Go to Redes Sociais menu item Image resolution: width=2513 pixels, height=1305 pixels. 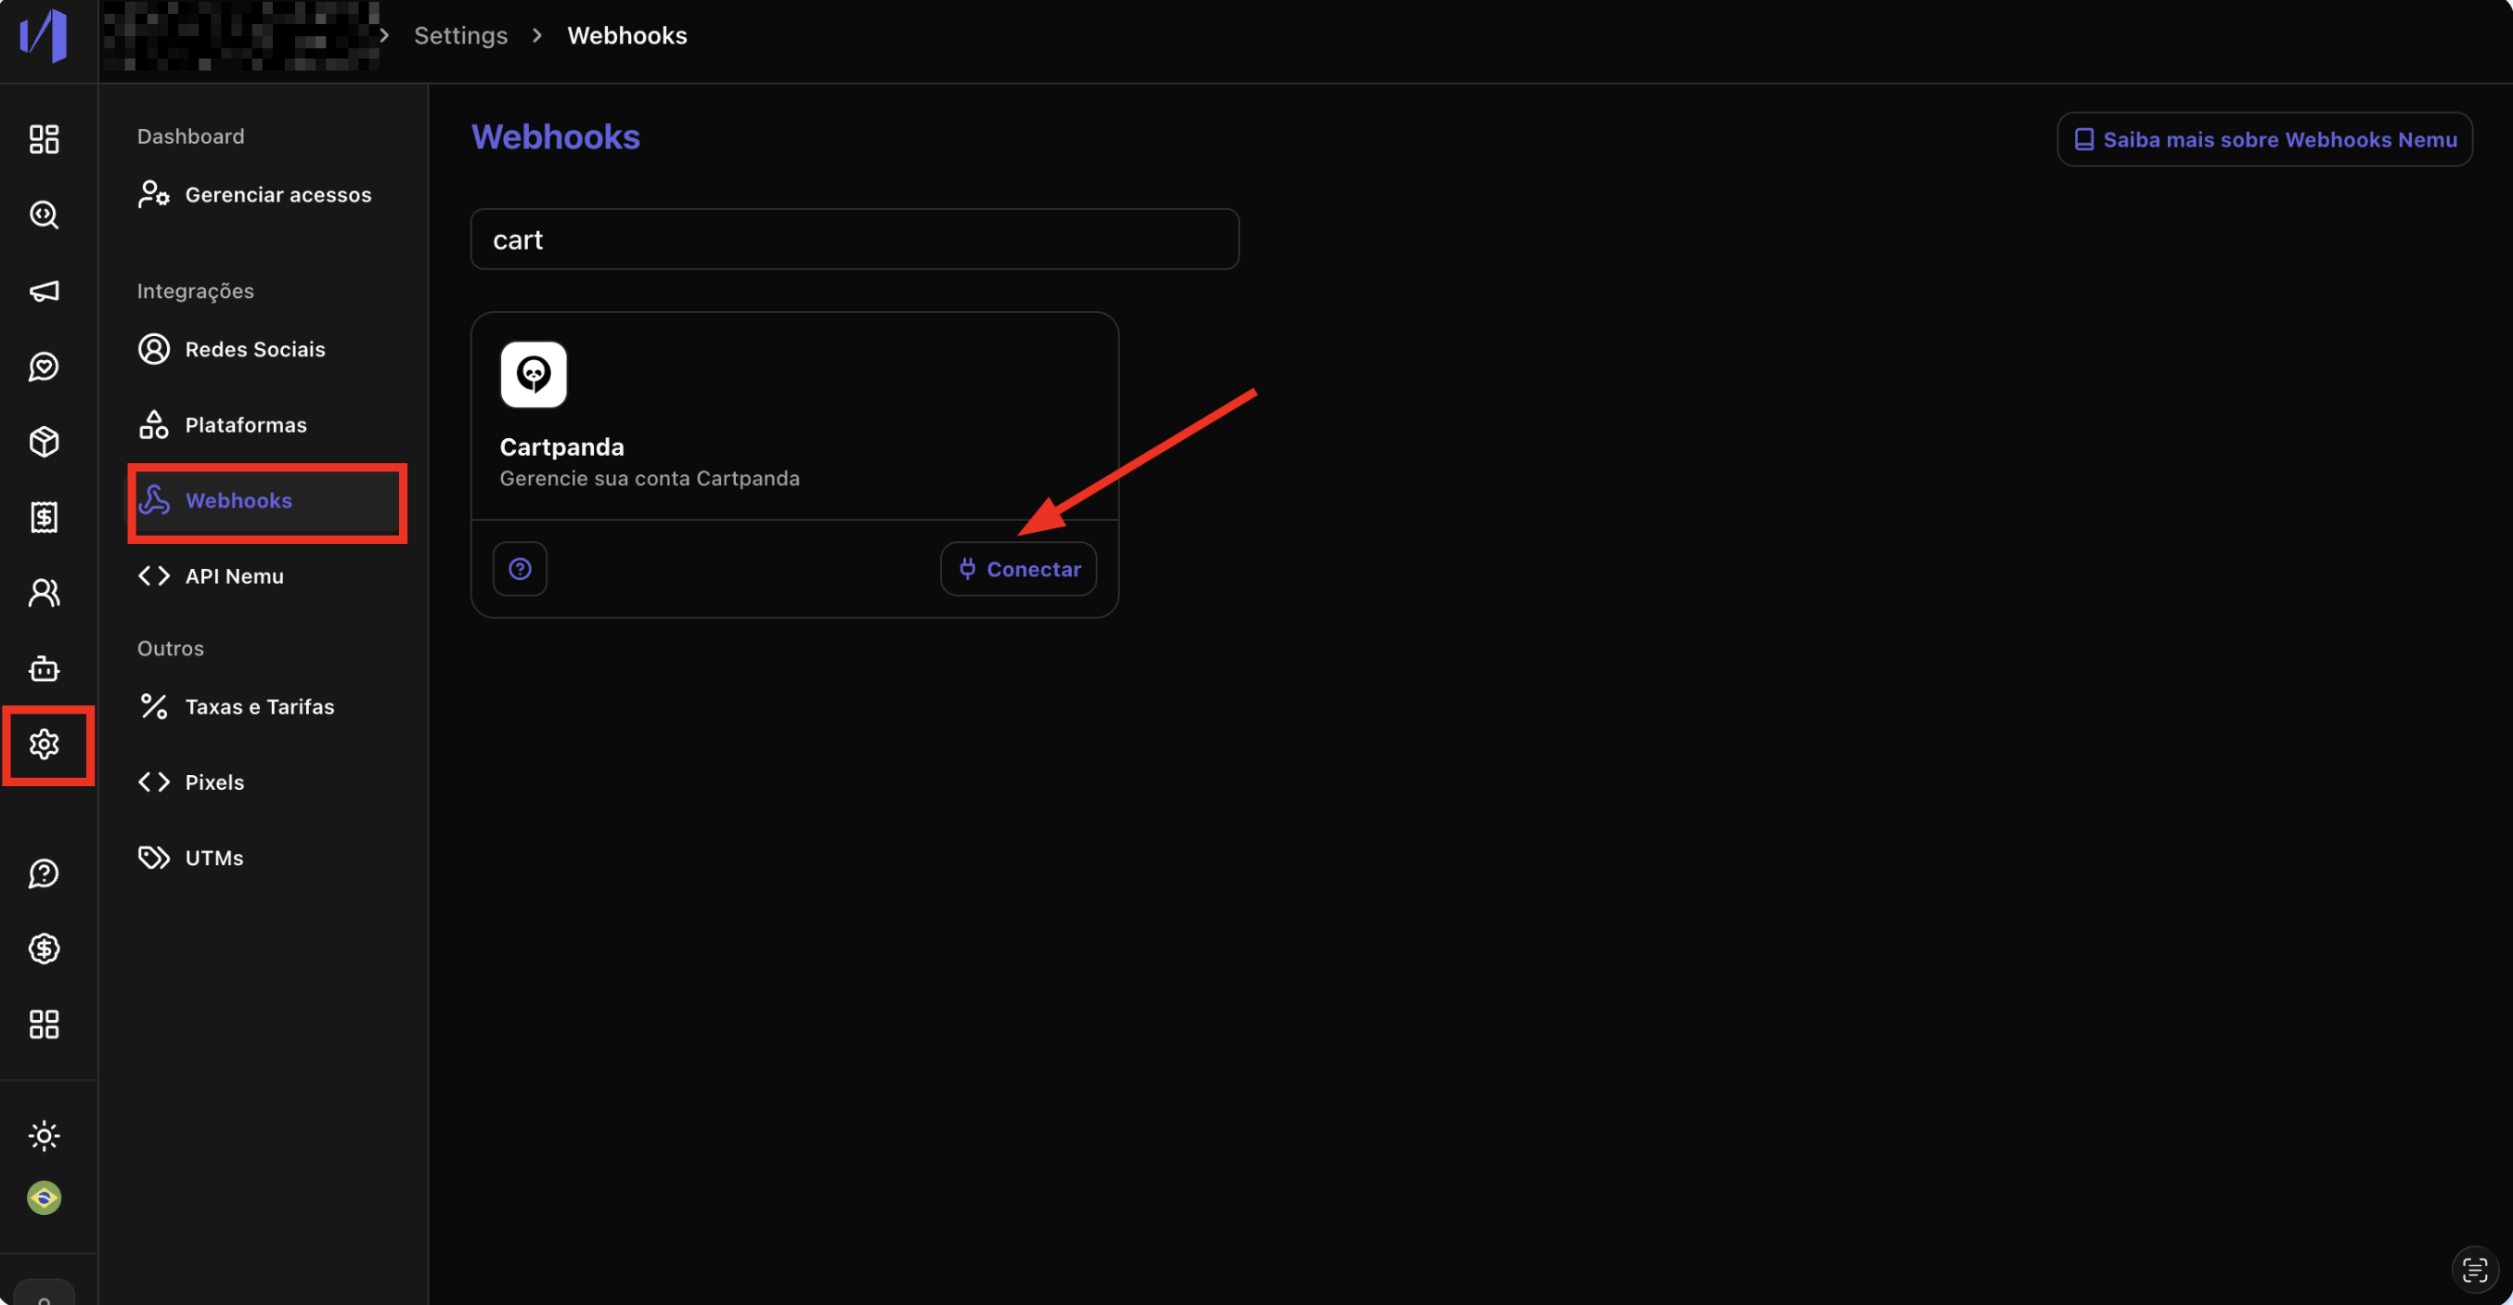pos(254,349)
